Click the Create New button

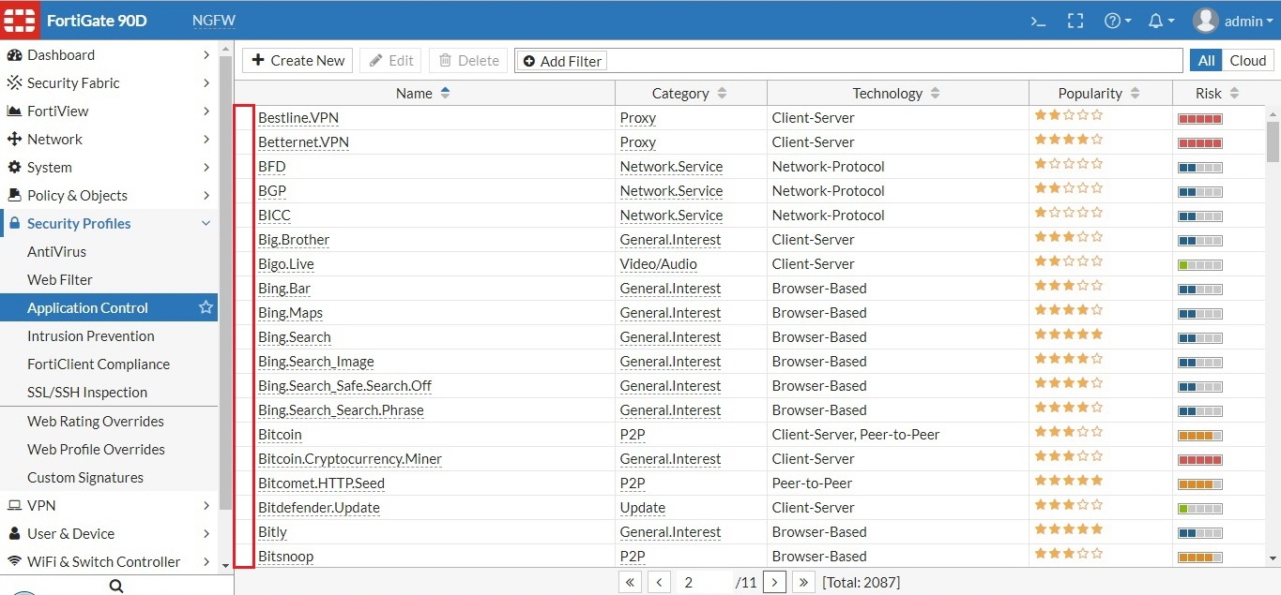pyautogui.click(x=297, y=60)
